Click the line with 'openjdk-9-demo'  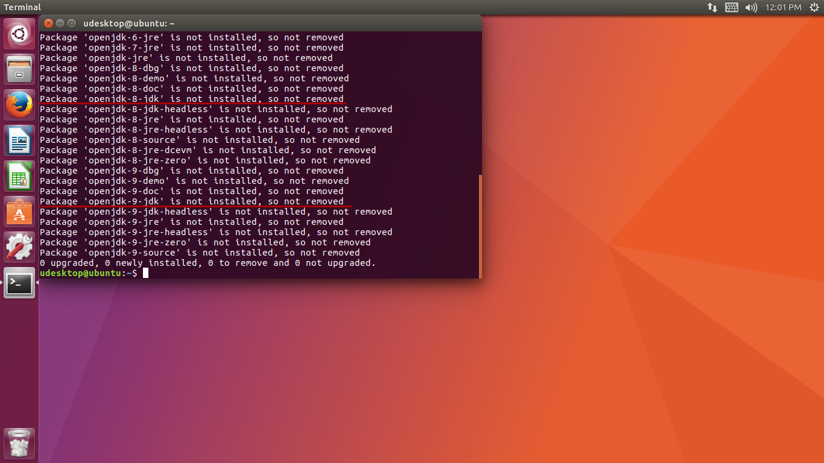tap(194, 181)
